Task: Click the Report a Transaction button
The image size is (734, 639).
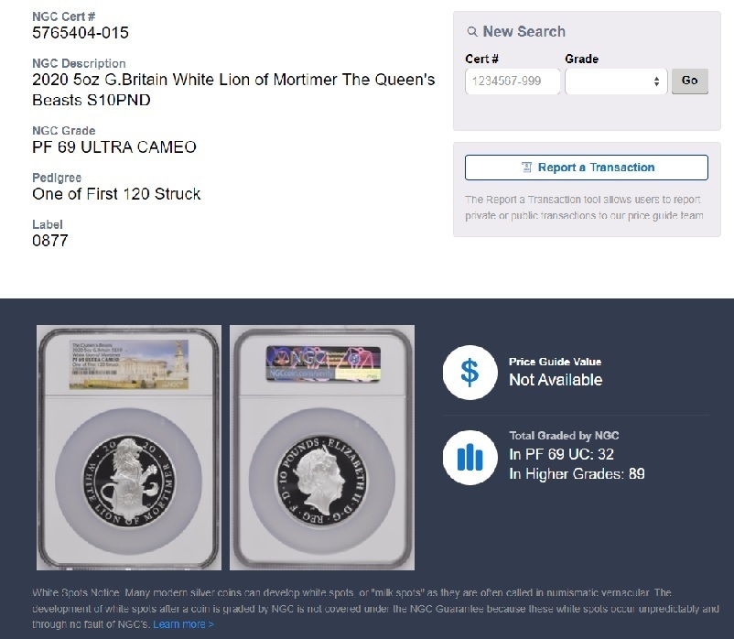Action: click(586, 168)
